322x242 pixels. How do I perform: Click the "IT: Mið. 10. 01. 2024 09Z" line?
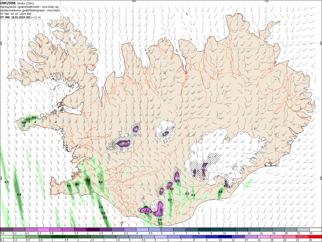click(x=16, y=14)
